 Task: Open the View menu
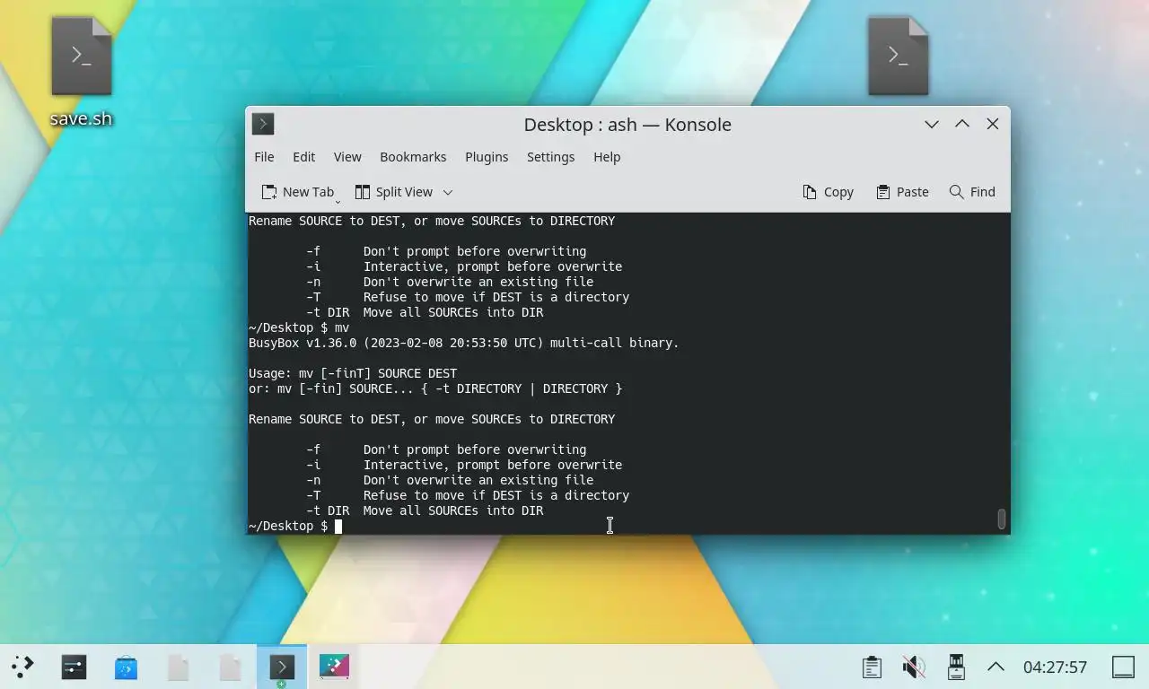click(x=347, y=157)
